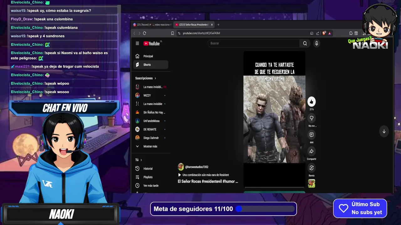Expand the Tú section chevron
Screen dimensions: 401x225
141,160
